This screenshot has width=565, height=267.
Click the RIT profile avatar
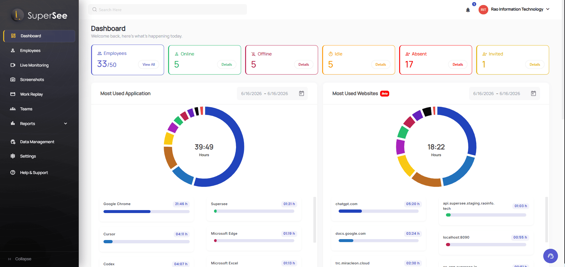pos(483,10)
